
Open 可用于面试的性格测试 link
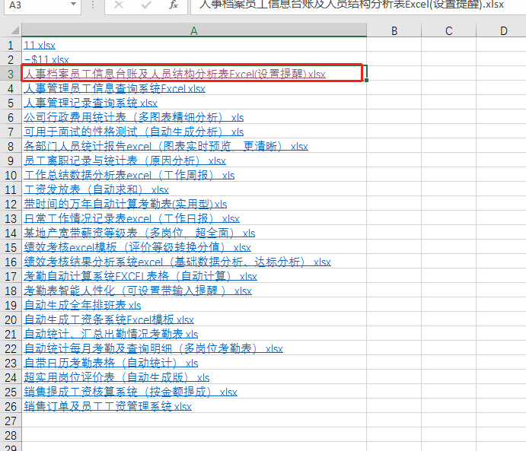(x=133, y=132)
